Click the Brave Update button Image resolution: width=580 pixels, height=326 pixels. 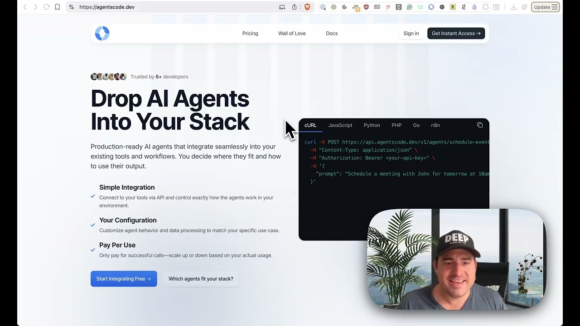coord(545,7)
